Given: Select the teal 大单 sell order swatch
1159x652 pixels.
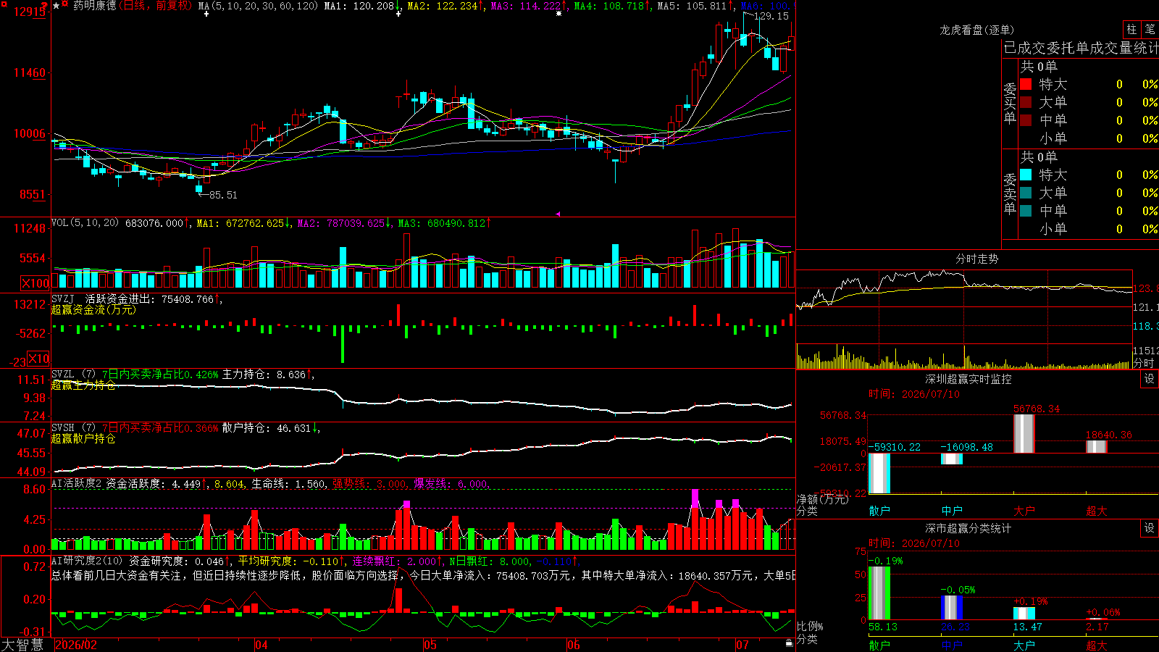Looking at the screenshot, I should click(1026, 193).
